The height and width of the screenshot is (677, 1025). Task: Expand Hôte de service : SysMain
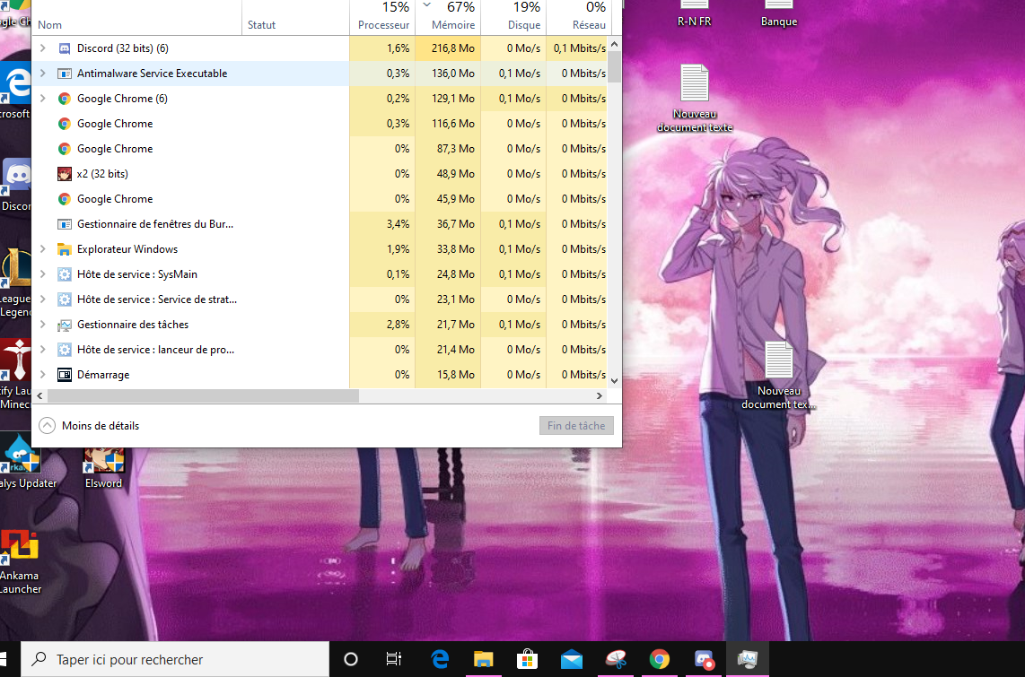pyautogui.click(x=43, y=274)
